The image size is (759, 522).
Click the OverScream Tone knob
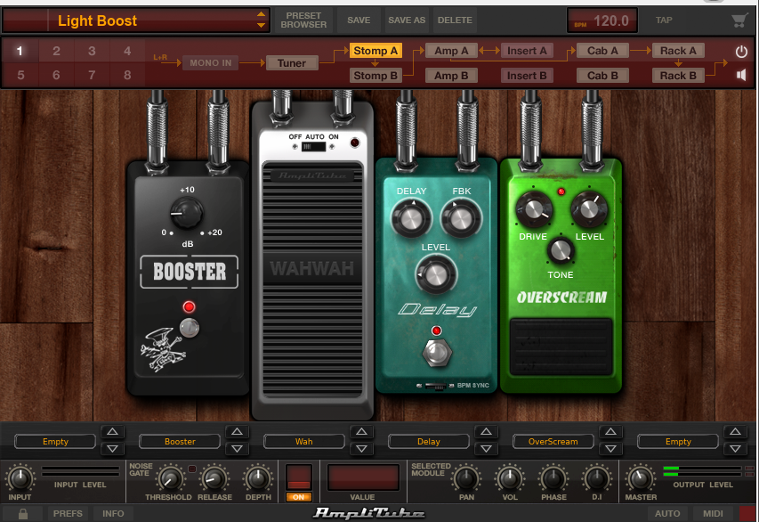coord(561,250)
